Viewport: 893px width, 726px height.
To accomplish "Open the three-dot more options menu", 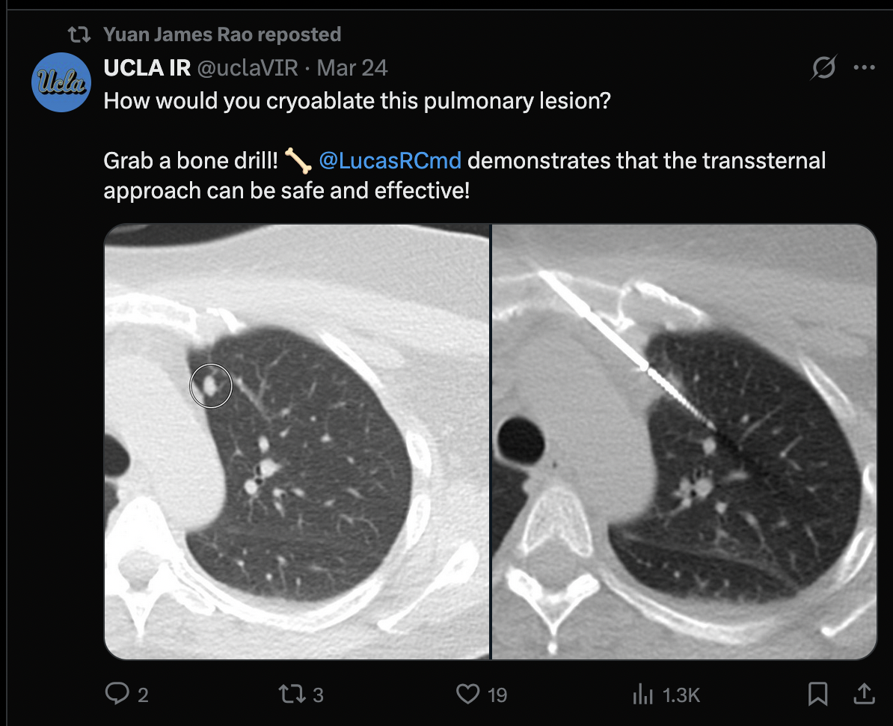I will coord(864,68).
